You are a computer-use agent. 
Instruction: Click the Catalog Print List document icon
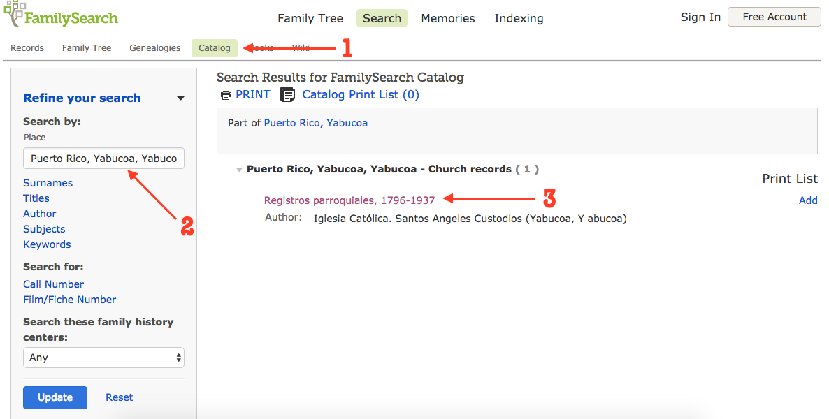[287, 95]
